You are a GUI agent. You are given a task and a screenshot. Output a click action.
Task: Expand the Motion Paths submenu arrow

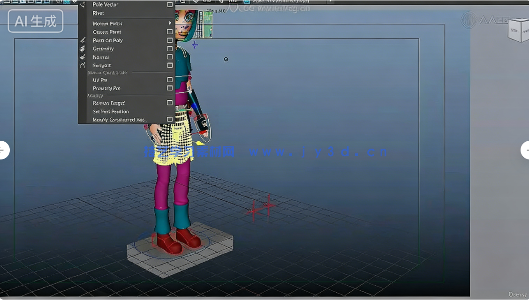(170, 23)
